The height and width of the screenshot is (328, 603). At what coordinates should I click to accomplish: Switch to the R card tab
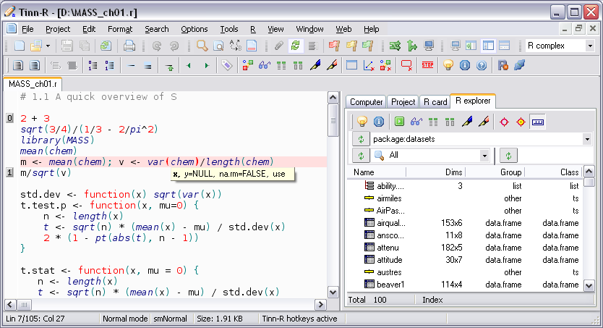tap(435, 102)
